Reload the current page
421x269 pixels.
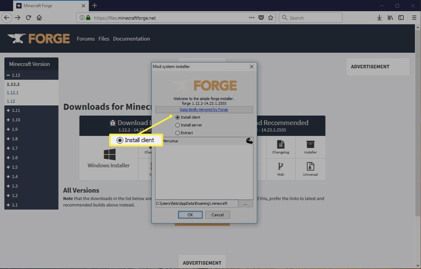point(28,18)
